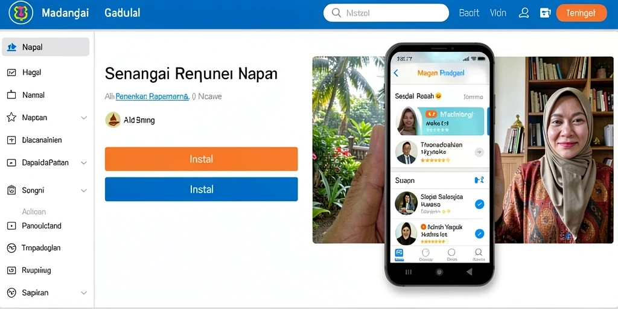Click the star icon next to Naptan
The height and width of the screenshot is (309, 618).
(x=11, y=118)
